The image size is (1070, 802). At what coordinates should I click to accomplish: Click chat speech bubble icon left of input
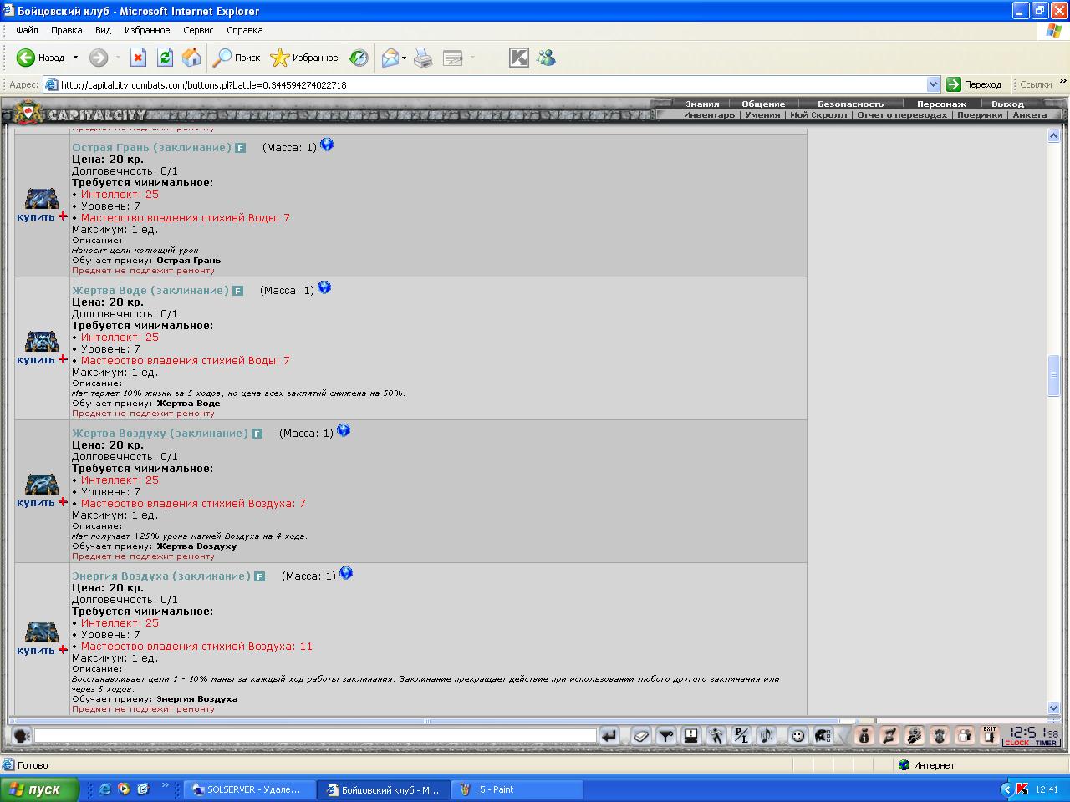pos(22,735)
